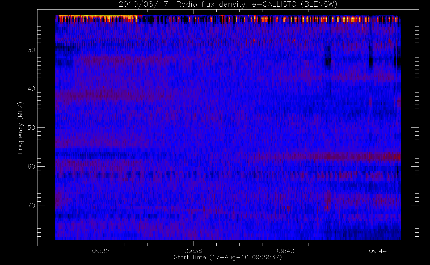Click the 09:44 time tick label
The width and height of the screenshot is (430, 265).
378,251
